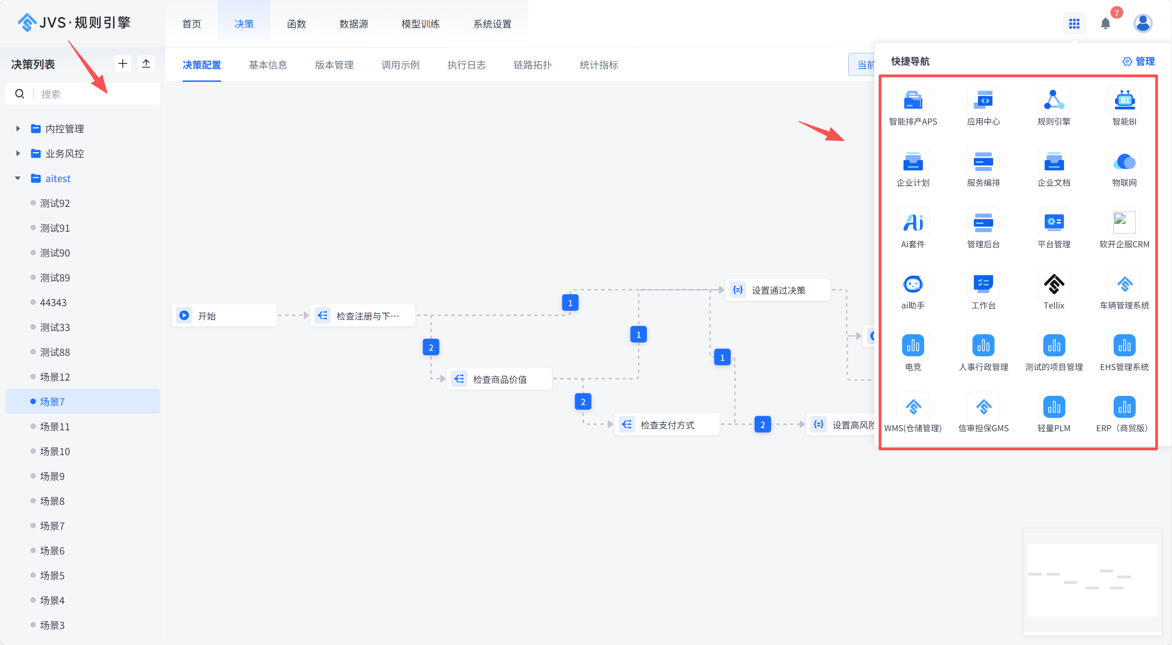Launch 服务编排 from quick navigation

click(983, 161)
